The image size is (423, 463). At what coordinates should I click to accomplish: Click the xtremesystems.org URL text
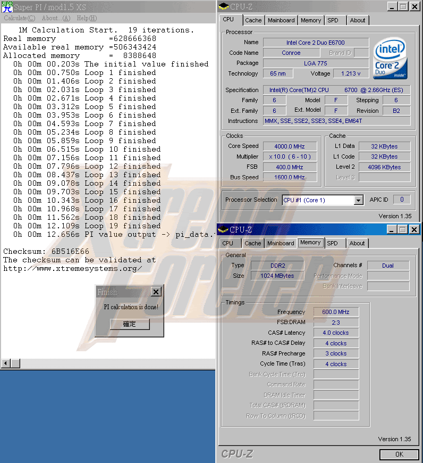pyautogui.click(x=72, y=268)
